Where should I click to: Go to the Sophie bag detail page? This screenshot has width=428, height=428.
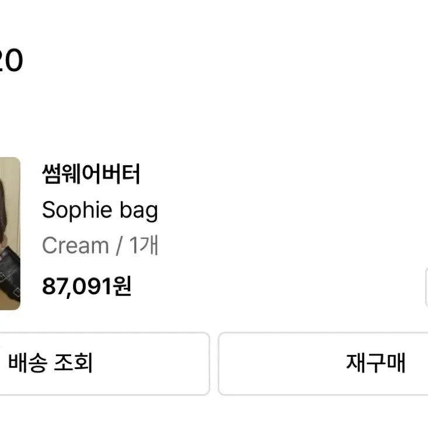[x=100, y=210]
